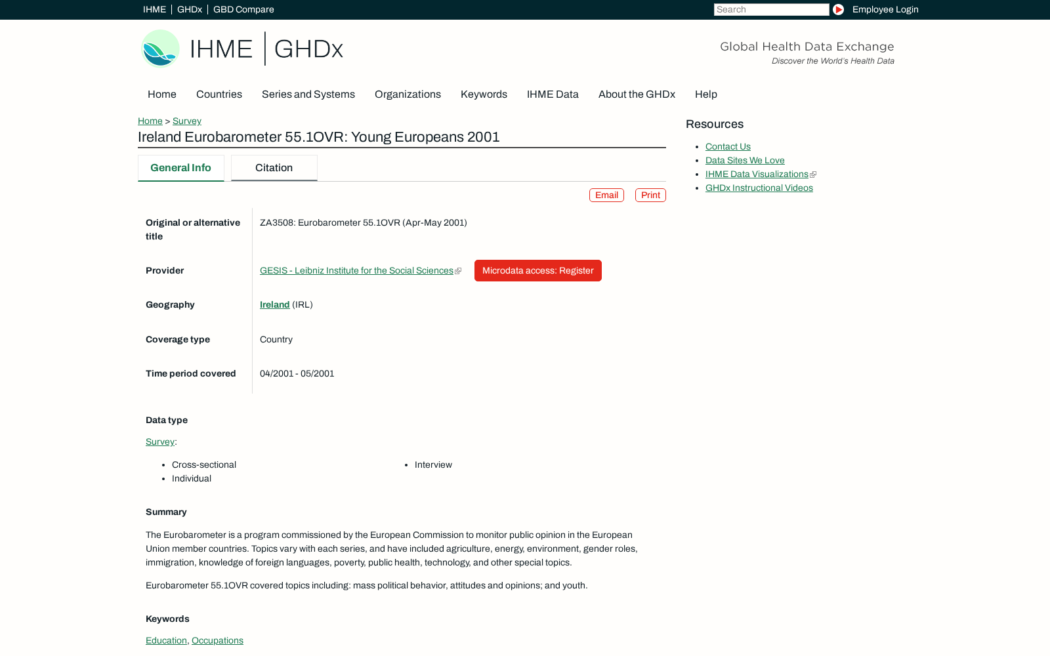Image resolution: width=1050 pixels, height=656 pixels.
Task: Click the ZA3508 alternative title text
Action: coord(364,223)
